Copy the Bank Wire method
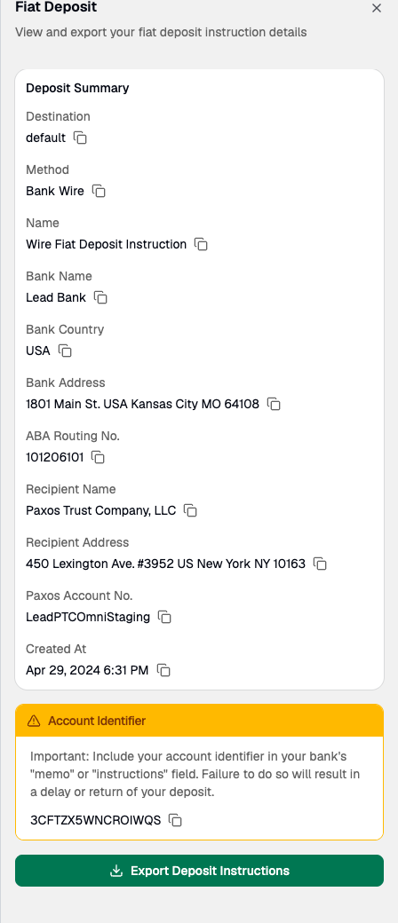The image size is (398, 923). [99, 192]
